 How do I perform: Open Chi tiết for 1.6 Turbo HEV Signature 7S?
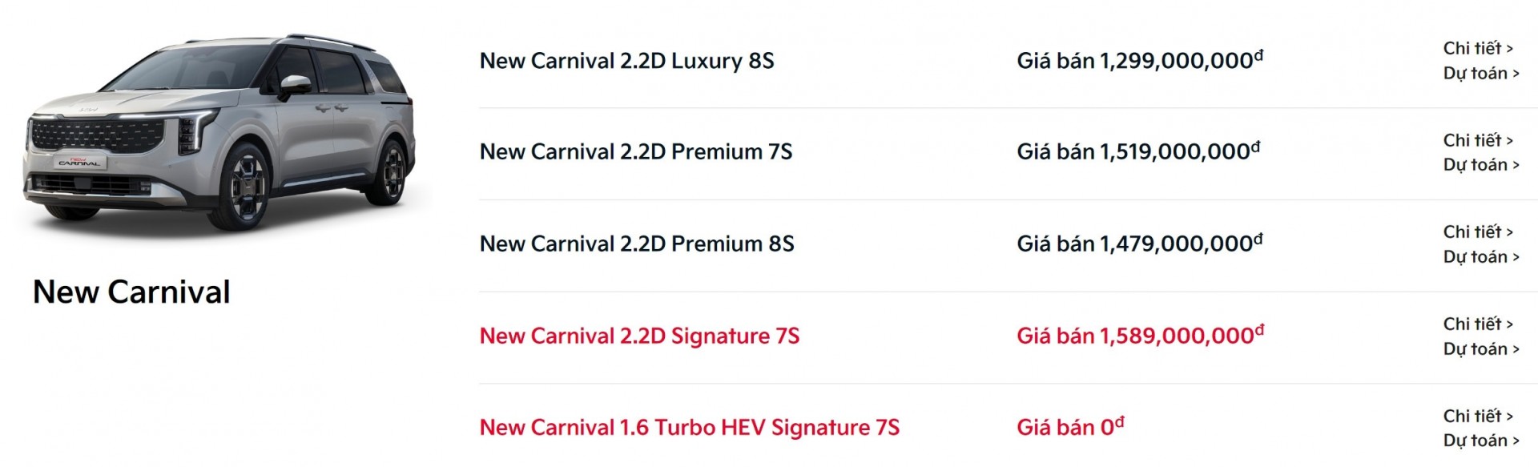tap(1478, 416)
